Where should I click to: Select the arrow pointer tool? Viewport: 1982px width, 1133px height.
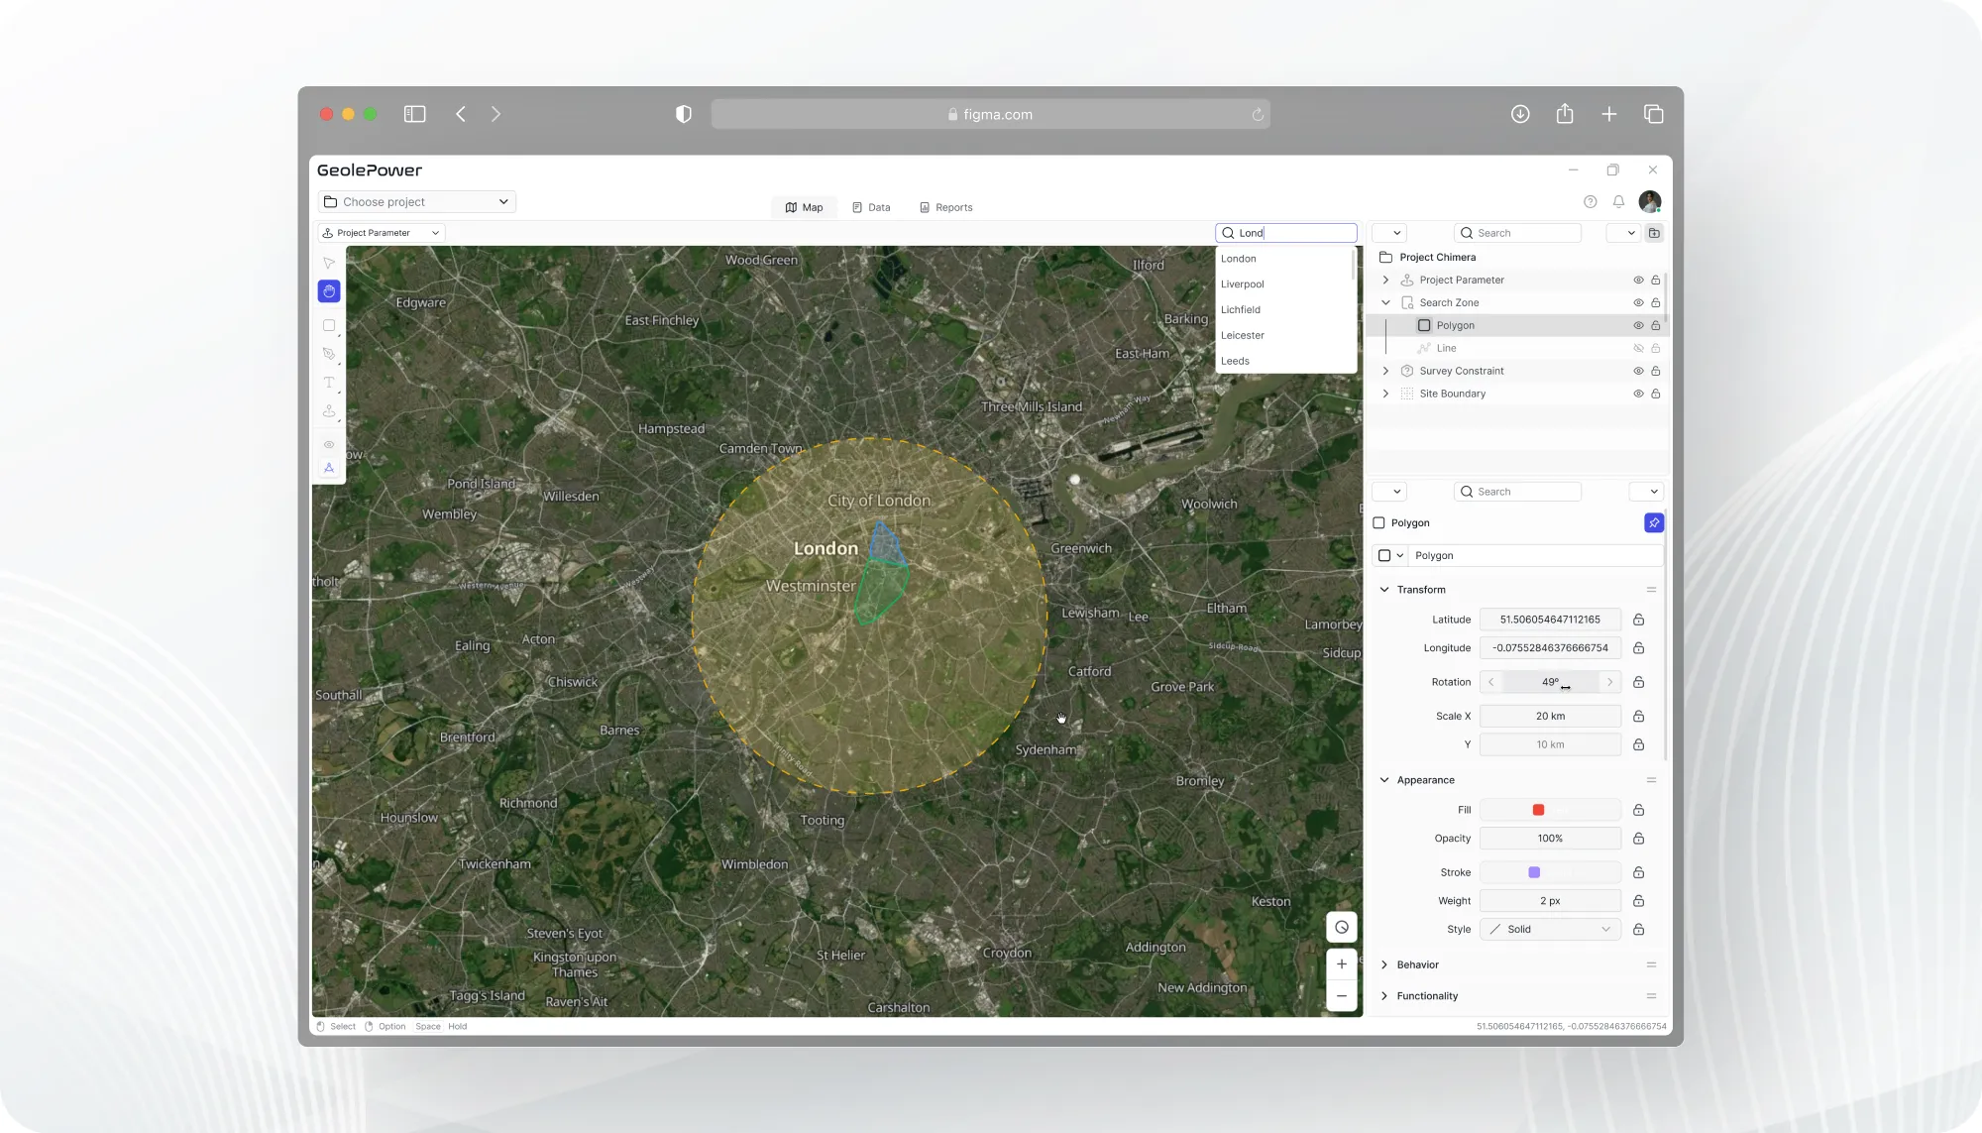click(329, 263)
